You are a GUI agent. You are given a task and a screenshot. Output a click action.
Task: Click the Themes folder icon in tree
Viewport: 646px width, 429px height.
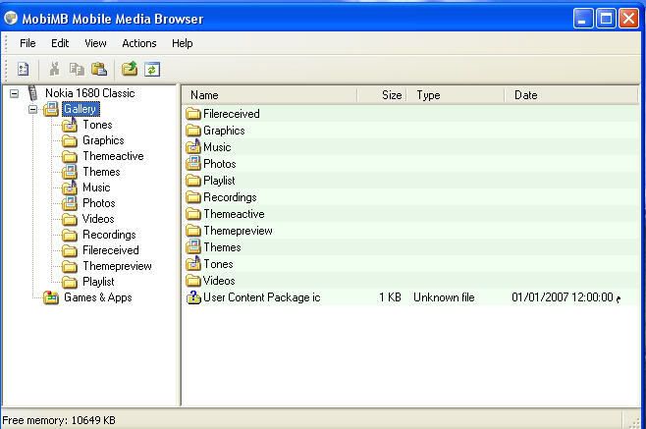70,172
